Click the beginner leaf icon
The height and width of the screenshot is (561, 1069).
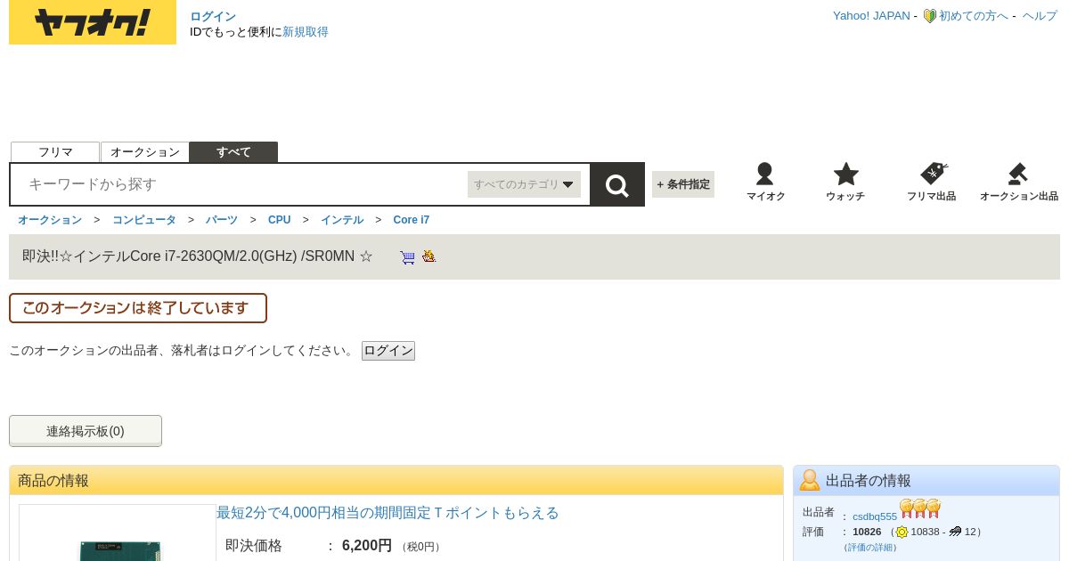pos(929,16)
